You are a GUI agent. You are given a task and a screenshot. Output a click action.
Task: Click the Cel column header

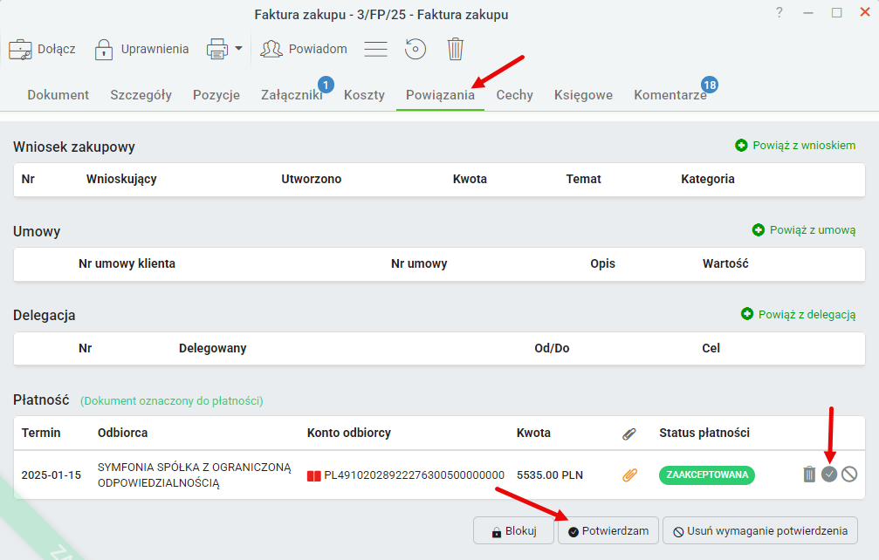pos(711,348)
